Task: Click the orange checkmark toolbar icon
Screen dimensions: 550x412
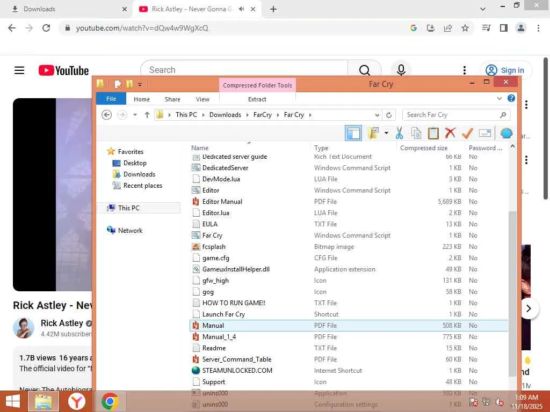Action: point(467,133)
